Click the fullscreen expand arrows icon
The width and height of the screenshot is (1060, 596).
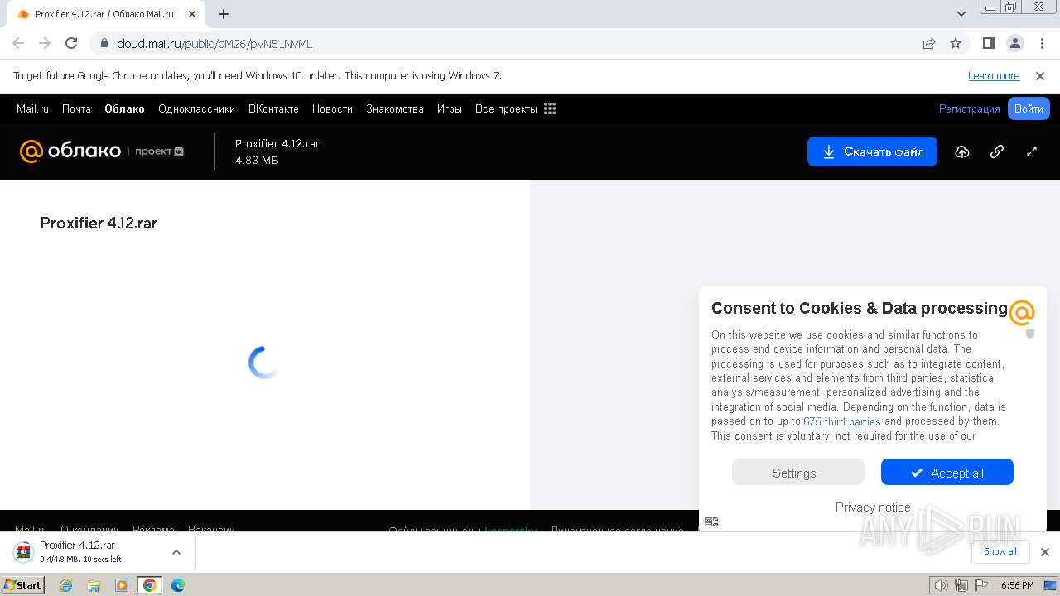pos(1032,151)
